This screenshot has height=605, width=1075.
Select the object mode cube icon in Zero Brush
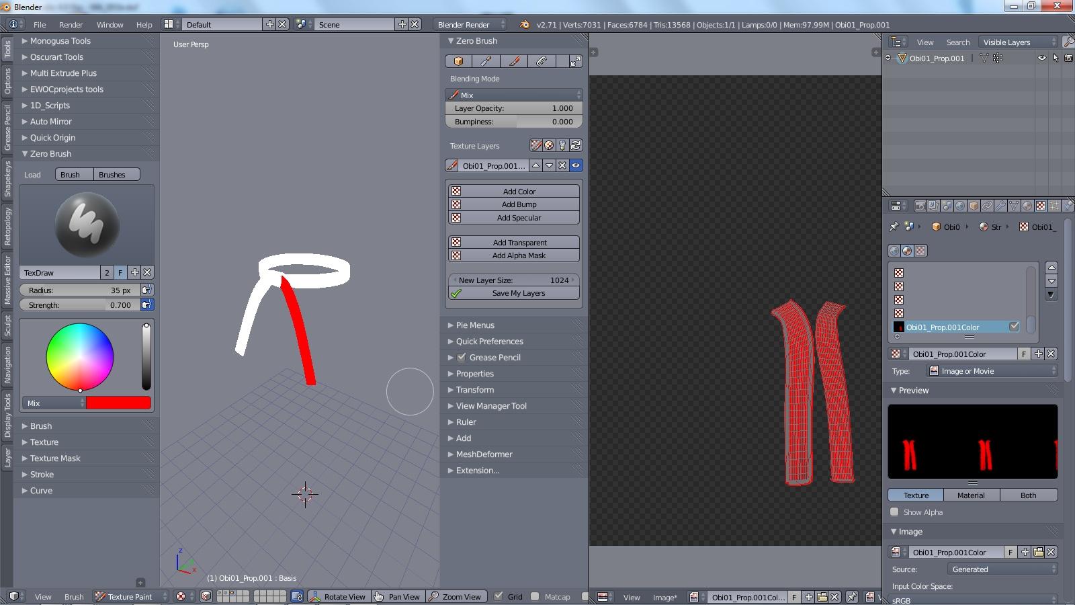tap(458, 61)
